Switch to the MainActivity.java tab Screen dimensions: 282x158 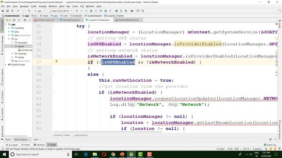click(x=71, y=20)
